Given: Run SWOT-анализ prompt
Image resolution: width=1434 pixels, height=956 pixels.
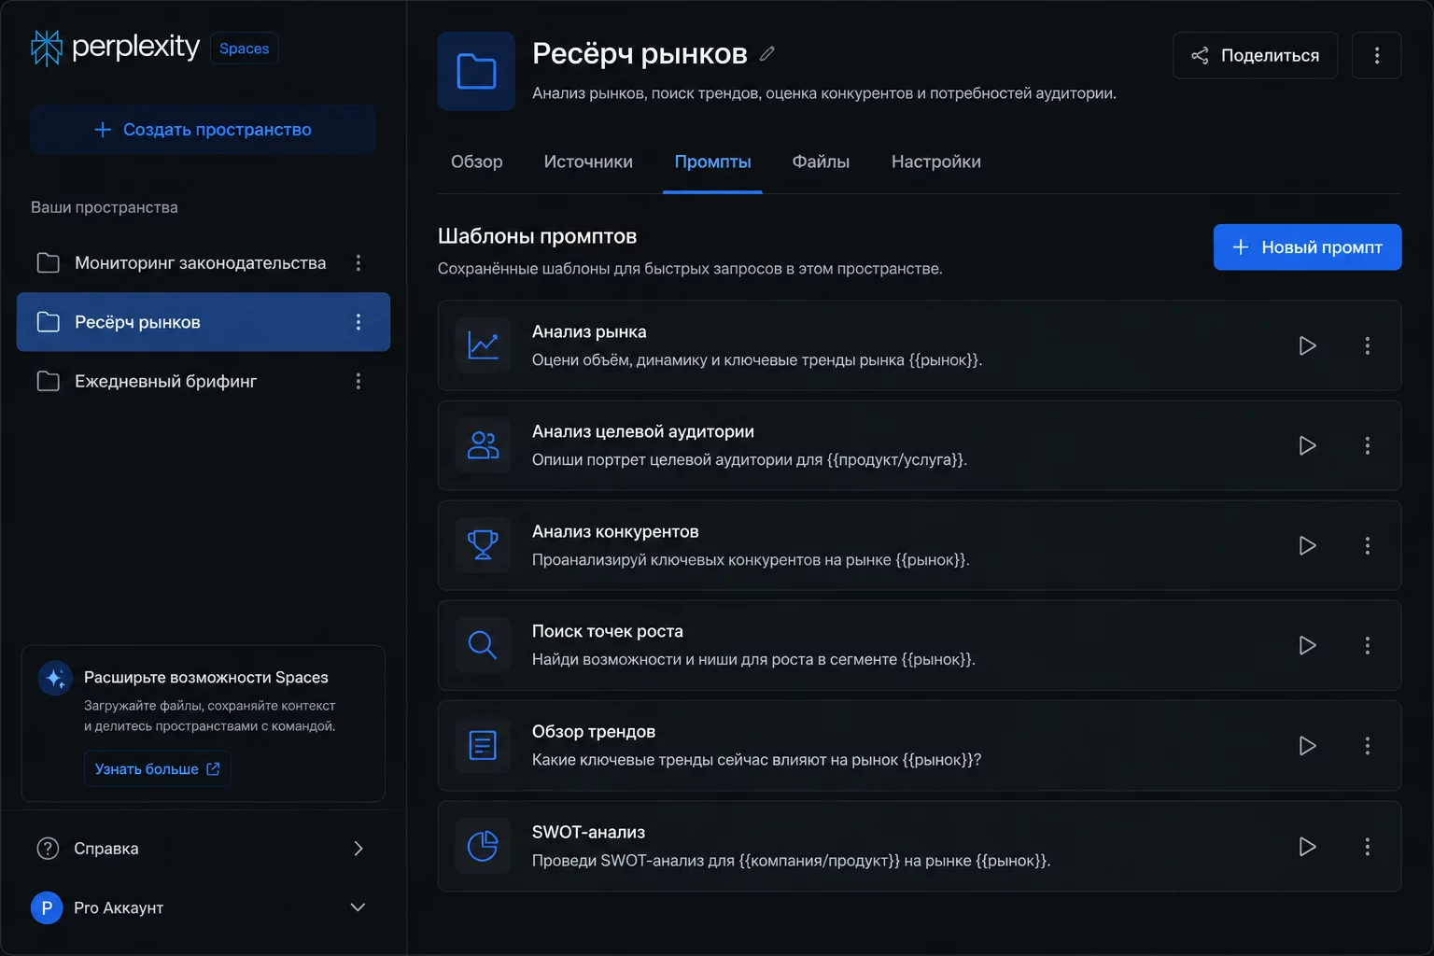Looking at the screenshot, I should [x=1308, y=847].
